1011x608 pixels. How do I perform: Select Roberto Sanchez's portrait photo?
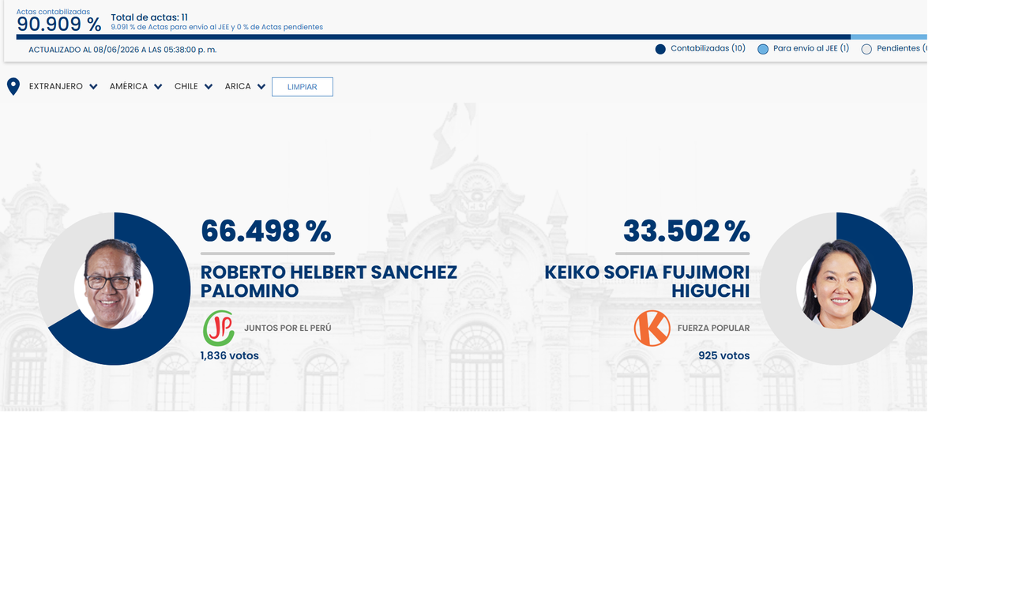(114, 284)
